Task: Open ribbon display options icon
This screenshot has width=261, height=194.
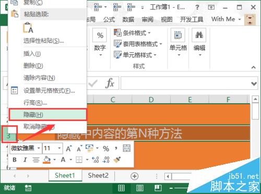Action: (211, 7)
